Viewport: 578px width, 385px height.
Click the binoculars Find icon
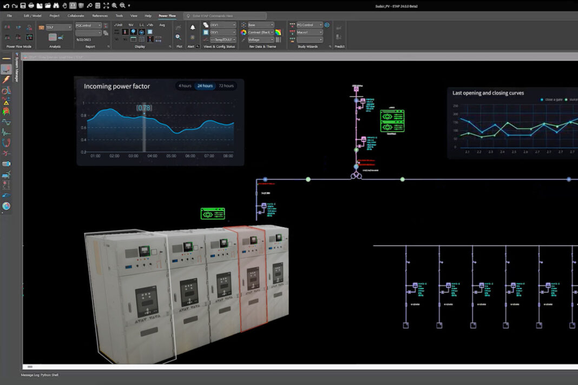click(x=56, y=5)
